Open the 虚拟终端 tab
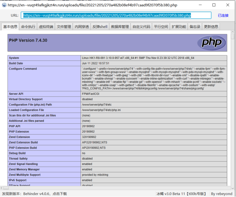Viewport: 236px width, 197px height. point(46,27)
